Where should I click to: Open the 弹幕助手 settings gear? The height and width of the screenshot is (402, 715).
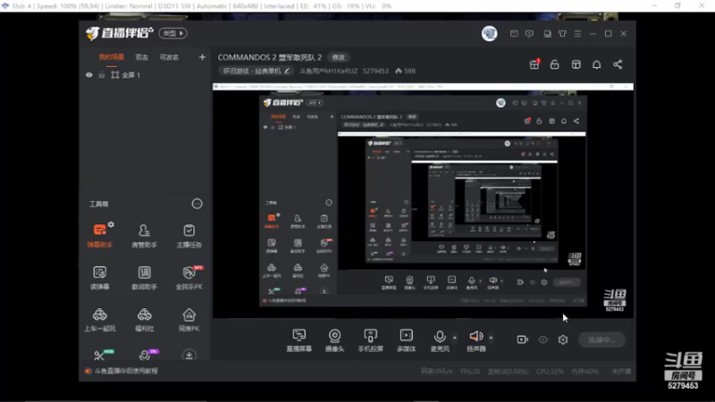pos(111,225)
